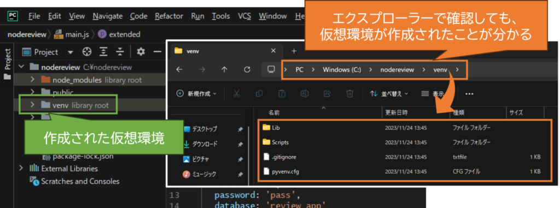Close the venv Explorer tab
This screenshot has height=208, width=560.
click(273, 51)
